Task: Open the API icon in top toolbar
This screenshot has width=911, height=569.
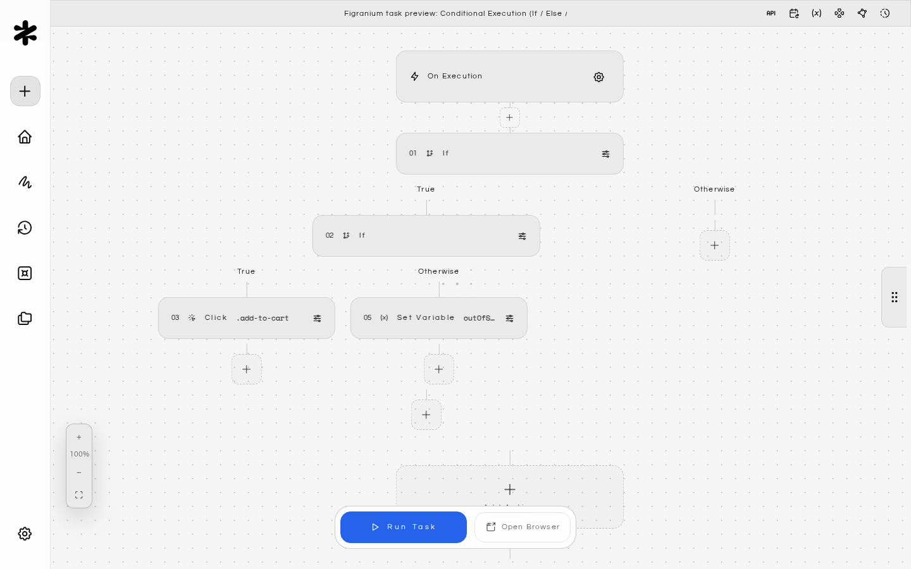Action: pyautogui.click(x=771, y=13)
